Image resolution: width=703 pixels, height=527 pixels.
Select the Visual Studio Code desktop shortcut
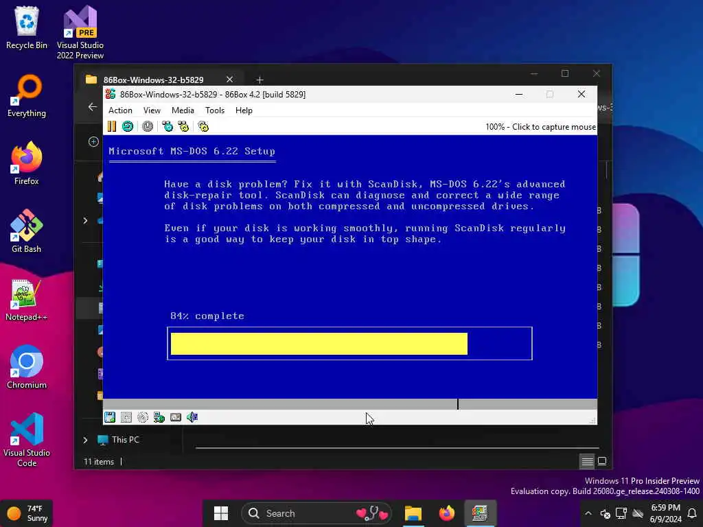(27, 440)
